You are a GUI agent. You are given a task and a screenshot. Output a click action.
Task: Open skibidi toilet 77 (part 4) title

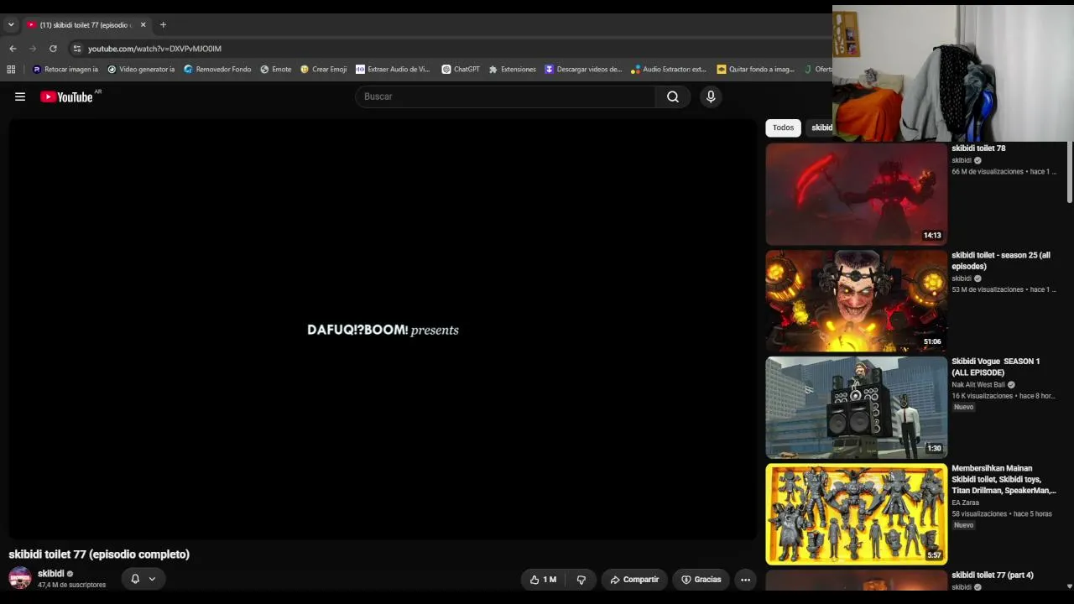pyautogui.click(x=993, y=575)
